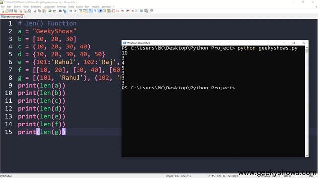Toggle INS mode in the status bar
Image resolution: width=318 pixels, height=178 pixels.
pos(311,176)
